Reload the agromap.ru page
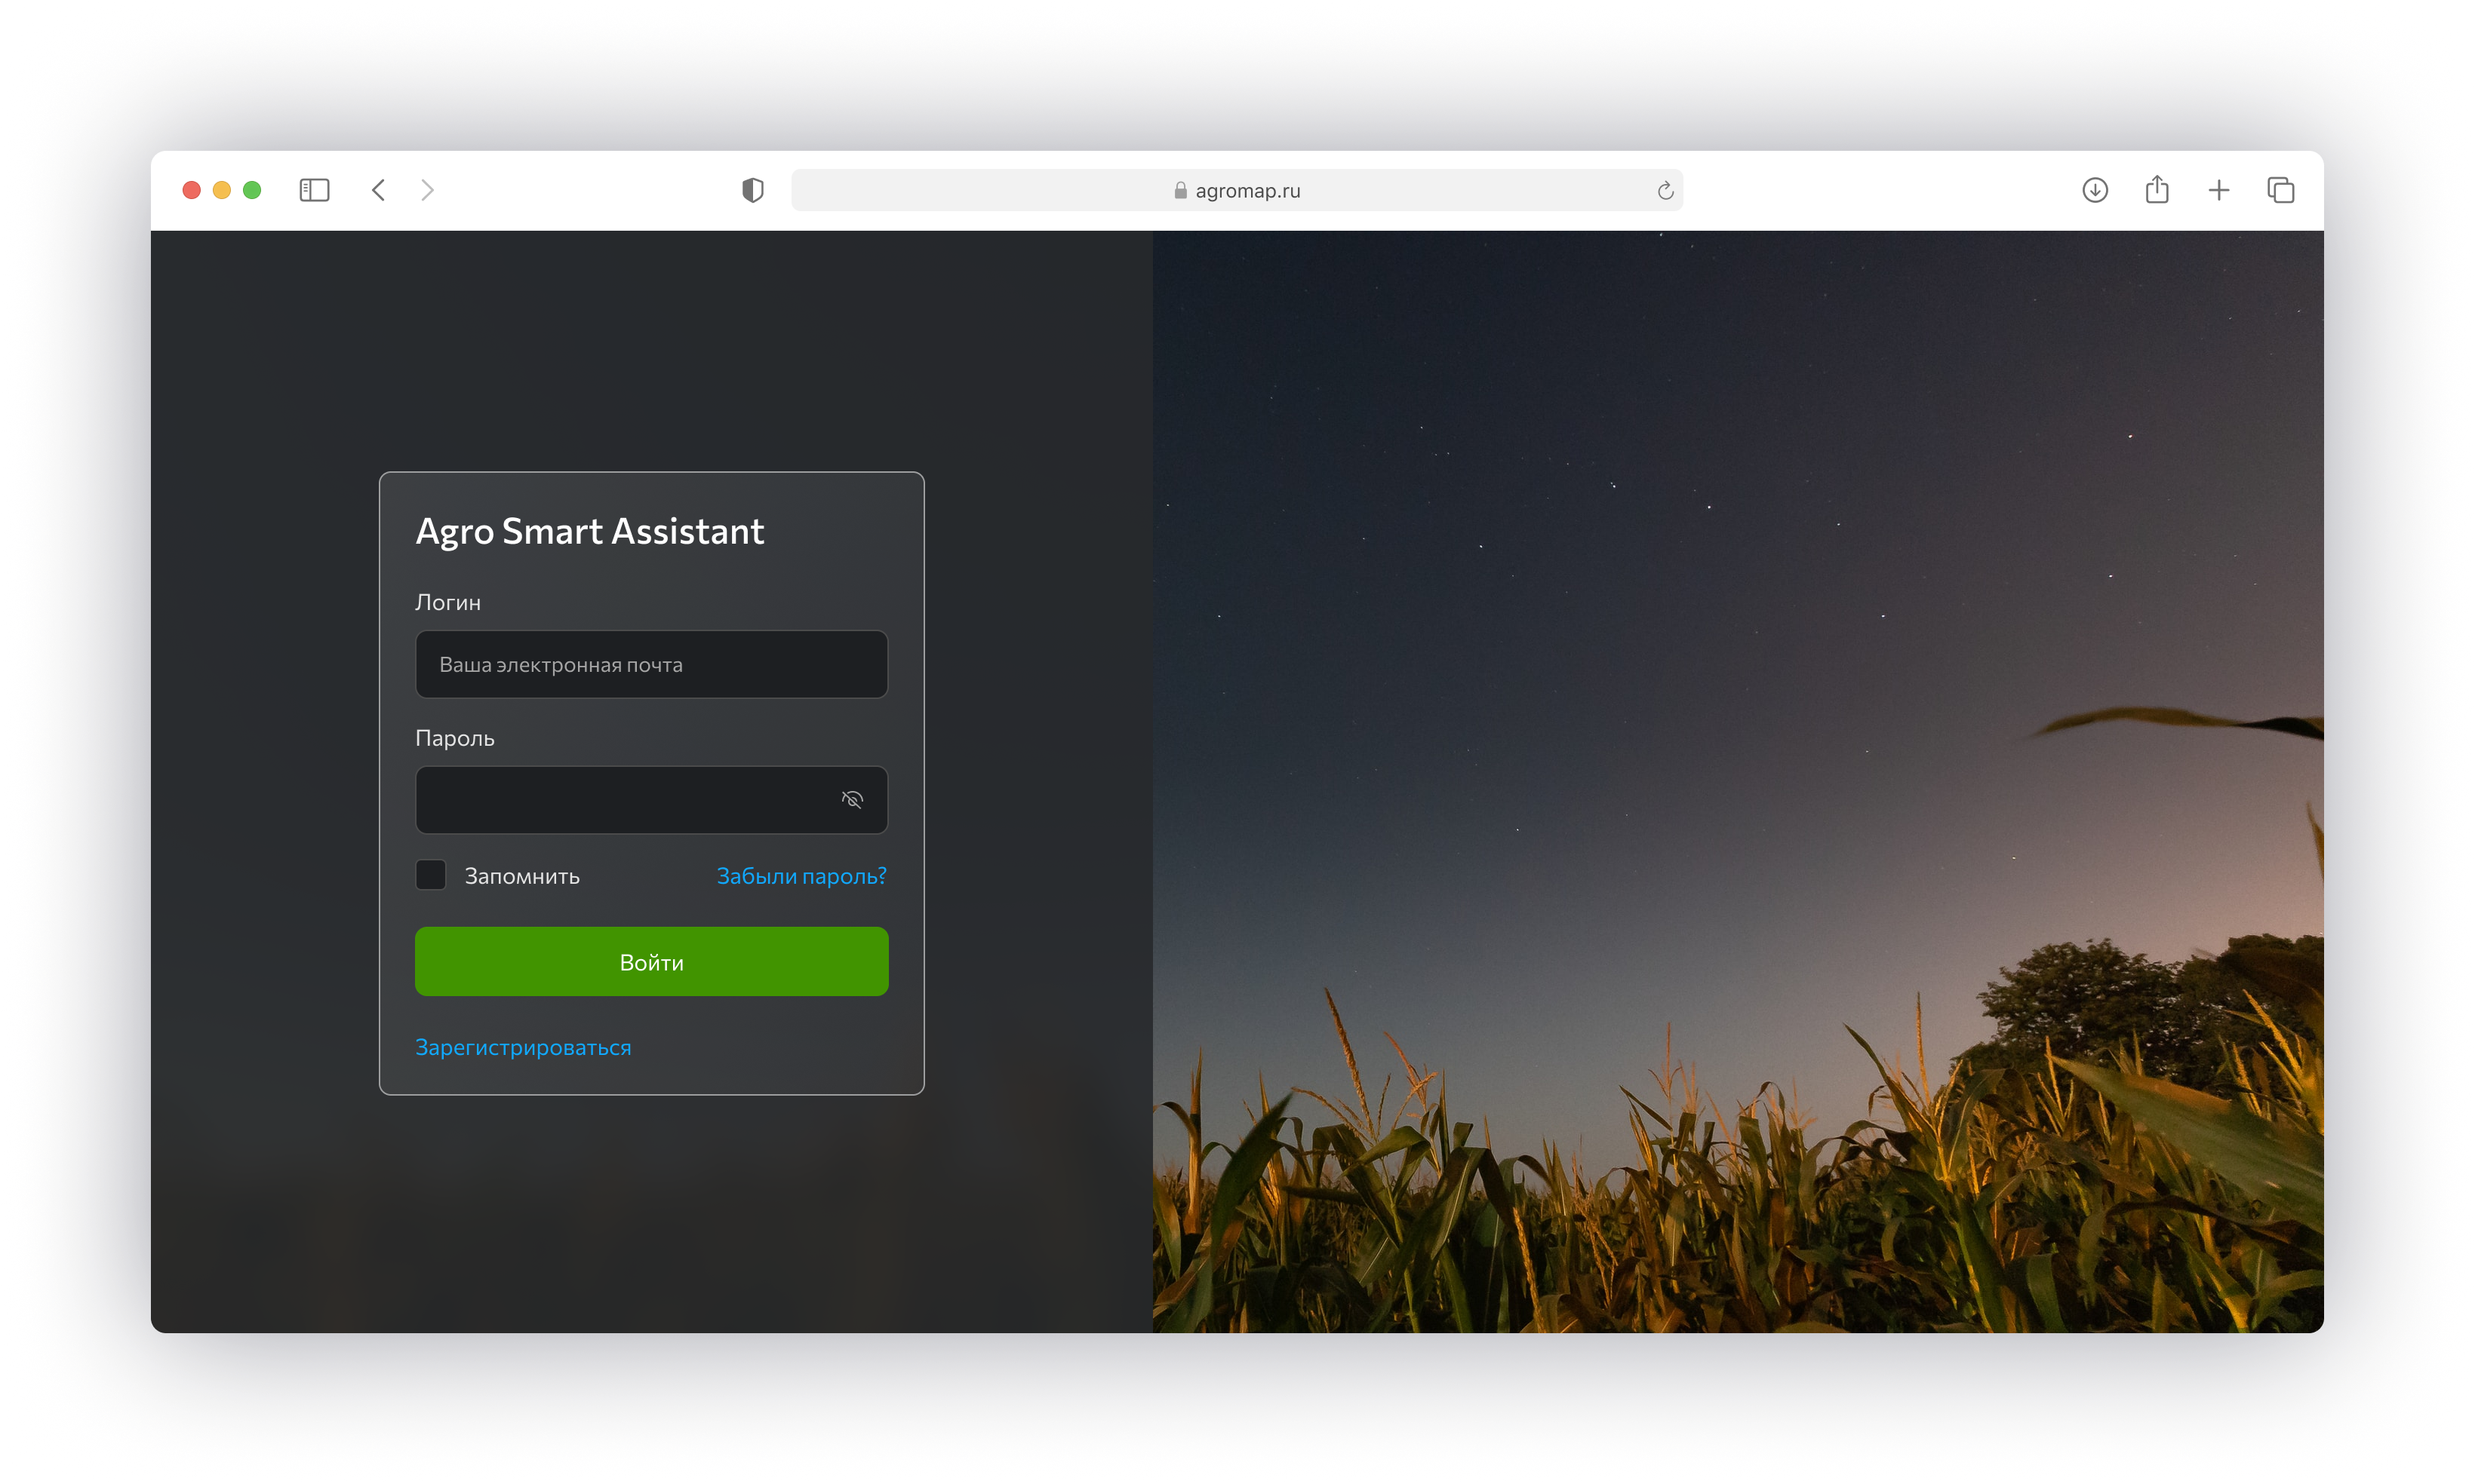This screenshot has height=1484, width=2475. tap(1665, 190)
